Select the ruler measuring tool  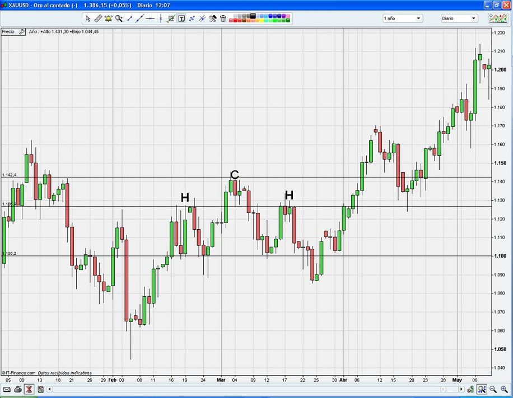pos(98,18)
